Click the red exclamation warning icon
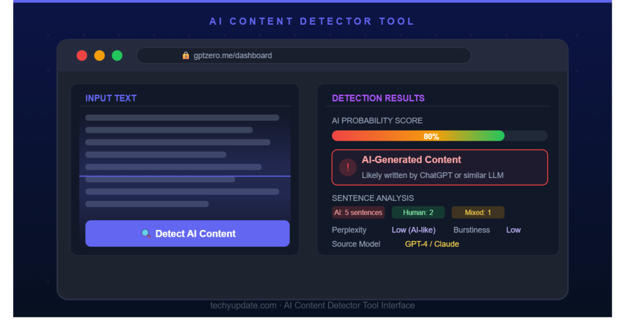Screen dimensions: 634x326 [348, 167]
